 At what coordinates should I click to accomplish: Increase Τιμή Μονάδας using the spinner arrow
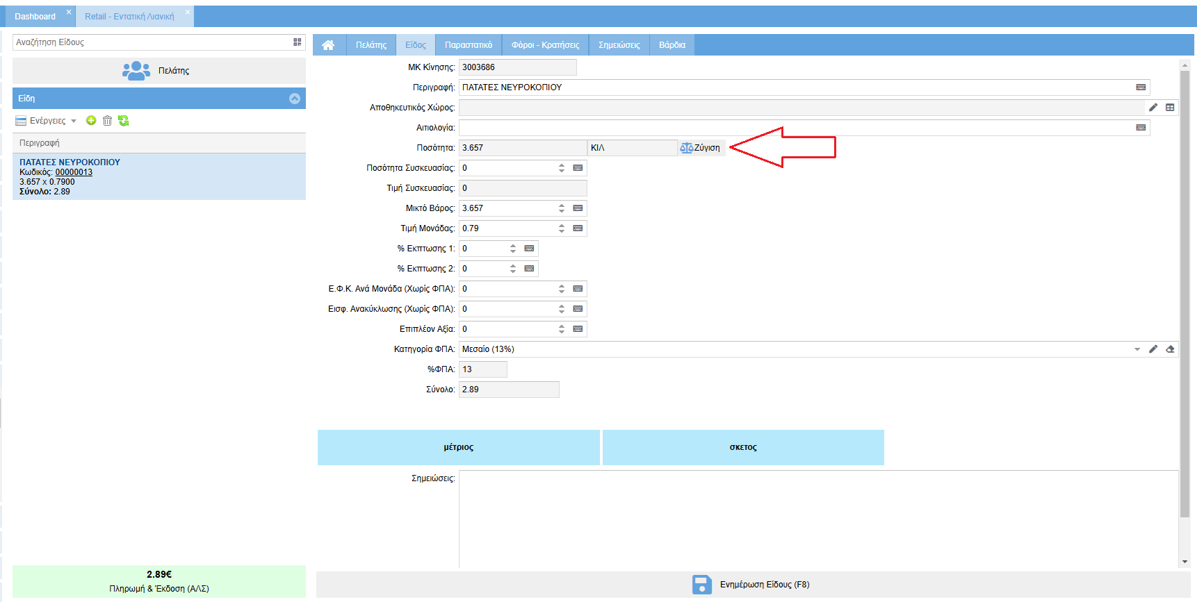click(562, 226)
